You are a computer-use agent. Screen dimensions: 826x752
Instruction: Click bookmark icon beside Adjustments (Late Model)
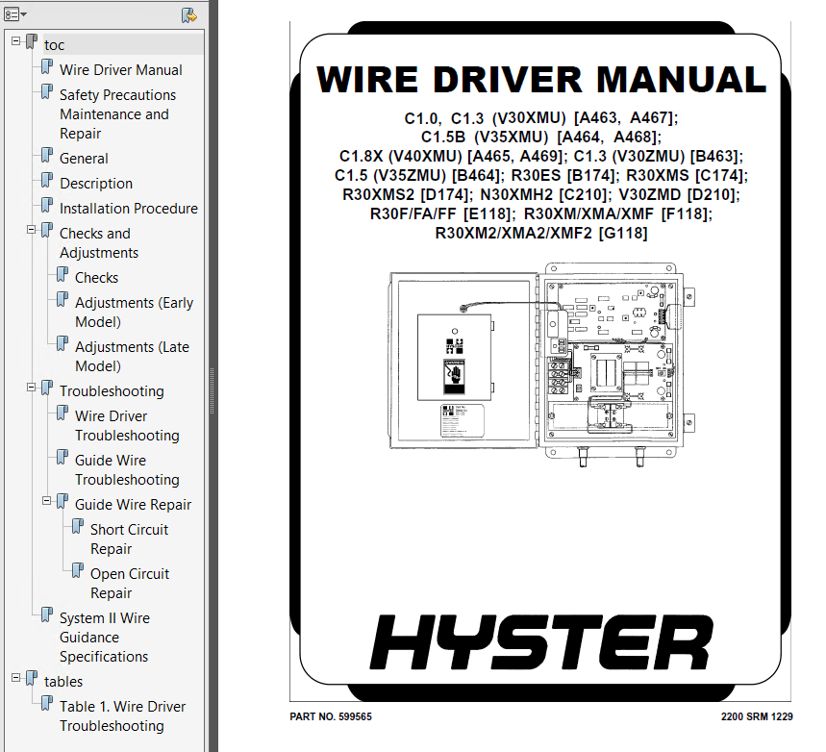click(63, 344)
